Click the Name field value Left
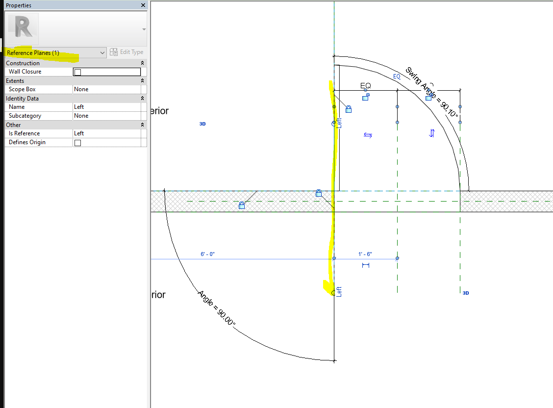Screen dimensions: 553x408 point(106,107)
